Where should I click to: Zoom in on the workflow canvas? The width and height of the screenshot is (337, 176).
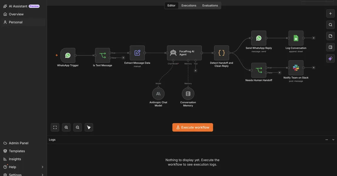pos(66,127)
